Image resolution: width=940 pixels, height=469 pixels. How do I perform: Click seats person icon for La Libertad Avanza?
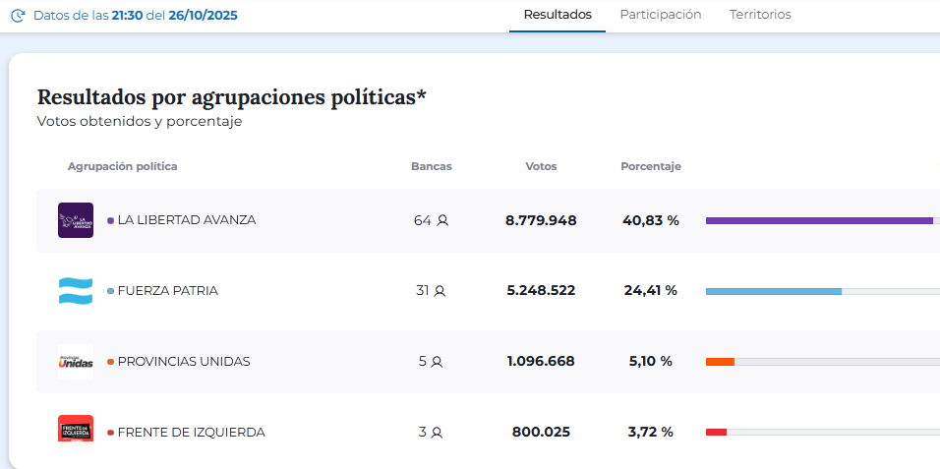point(442,220)
